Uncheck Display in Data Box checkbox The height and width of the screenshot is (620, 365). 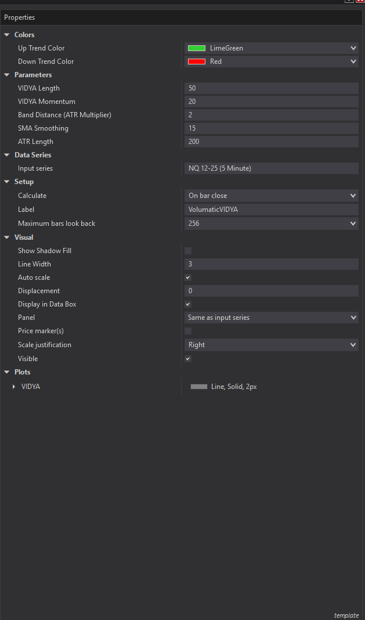pyautogui.click(x=188, y=304)
